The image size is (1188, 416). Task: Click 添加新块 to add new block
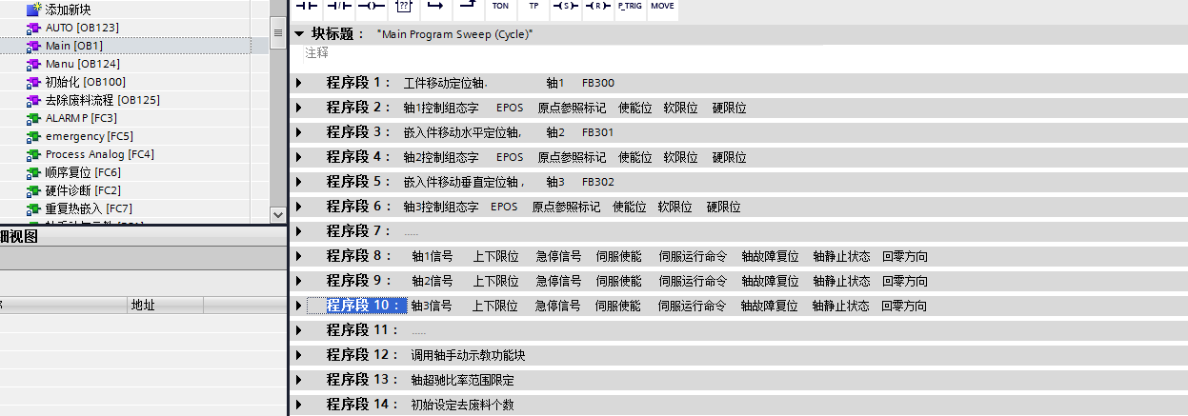coord(70,9)
